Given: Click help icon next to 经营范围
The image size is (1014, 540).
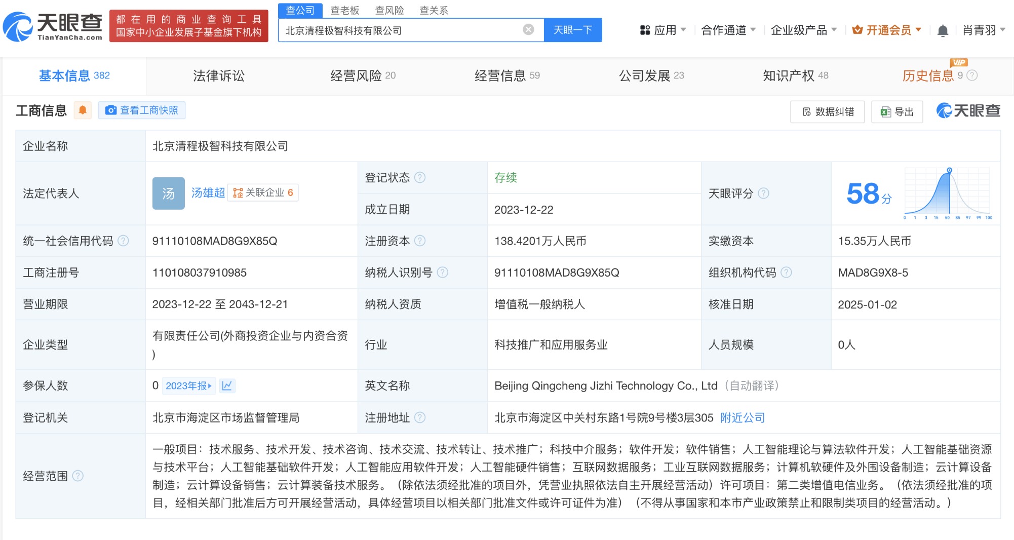Looking at the screenshot, I should pos(78,476).
